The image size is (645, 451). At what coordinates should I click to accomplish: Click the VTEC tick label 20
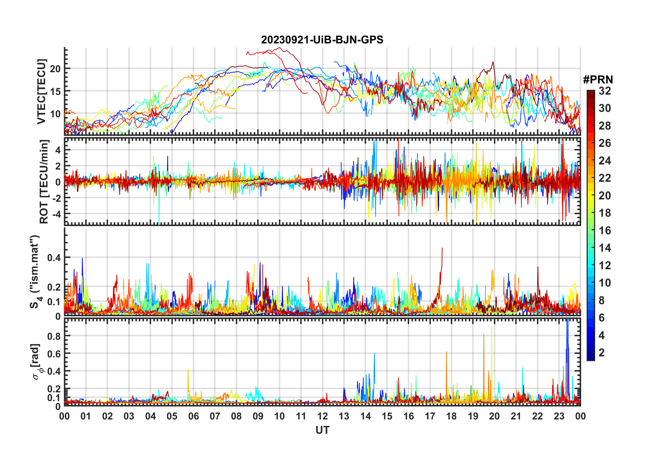[x=55, y=69]
